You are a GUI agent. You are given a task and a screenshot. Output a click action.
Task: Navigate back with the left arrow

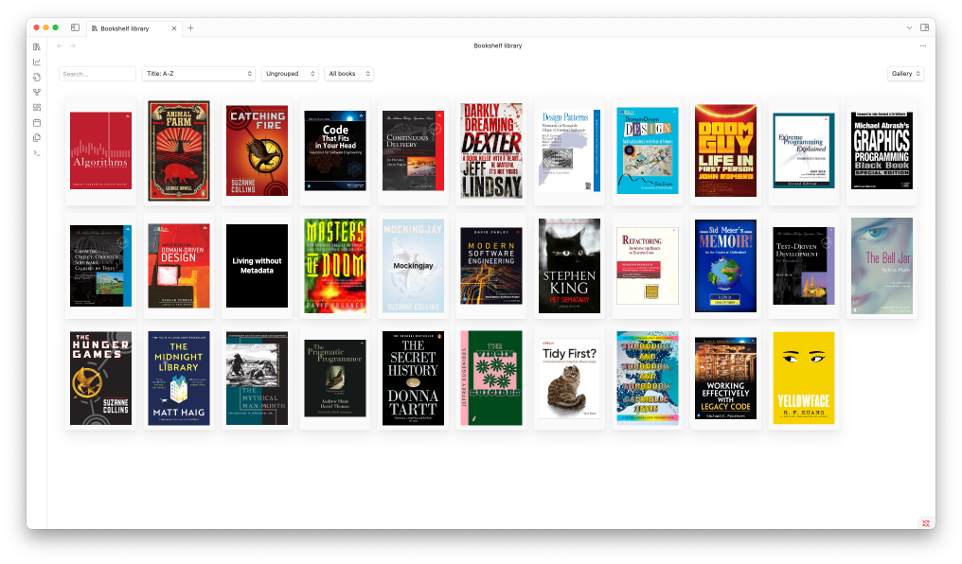60,46
